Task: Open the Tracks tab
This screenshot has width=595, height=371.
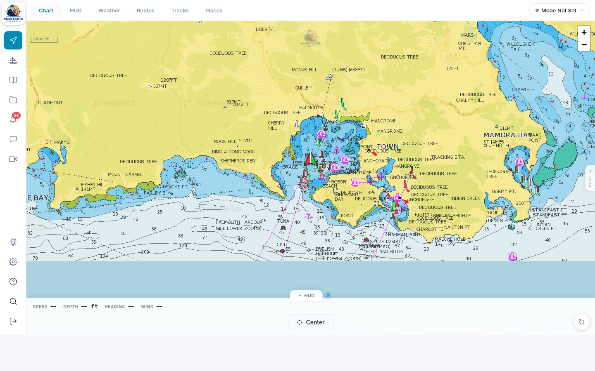Action: pyautogui.click(x=180, y=10)
